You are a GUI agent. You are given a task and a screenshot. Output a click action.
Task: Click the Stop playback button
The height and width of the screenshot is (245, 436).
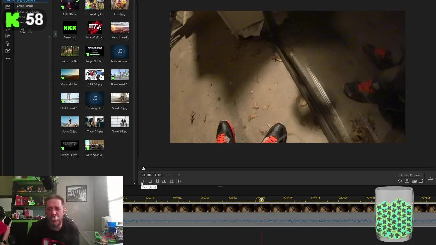click(150, 181)
